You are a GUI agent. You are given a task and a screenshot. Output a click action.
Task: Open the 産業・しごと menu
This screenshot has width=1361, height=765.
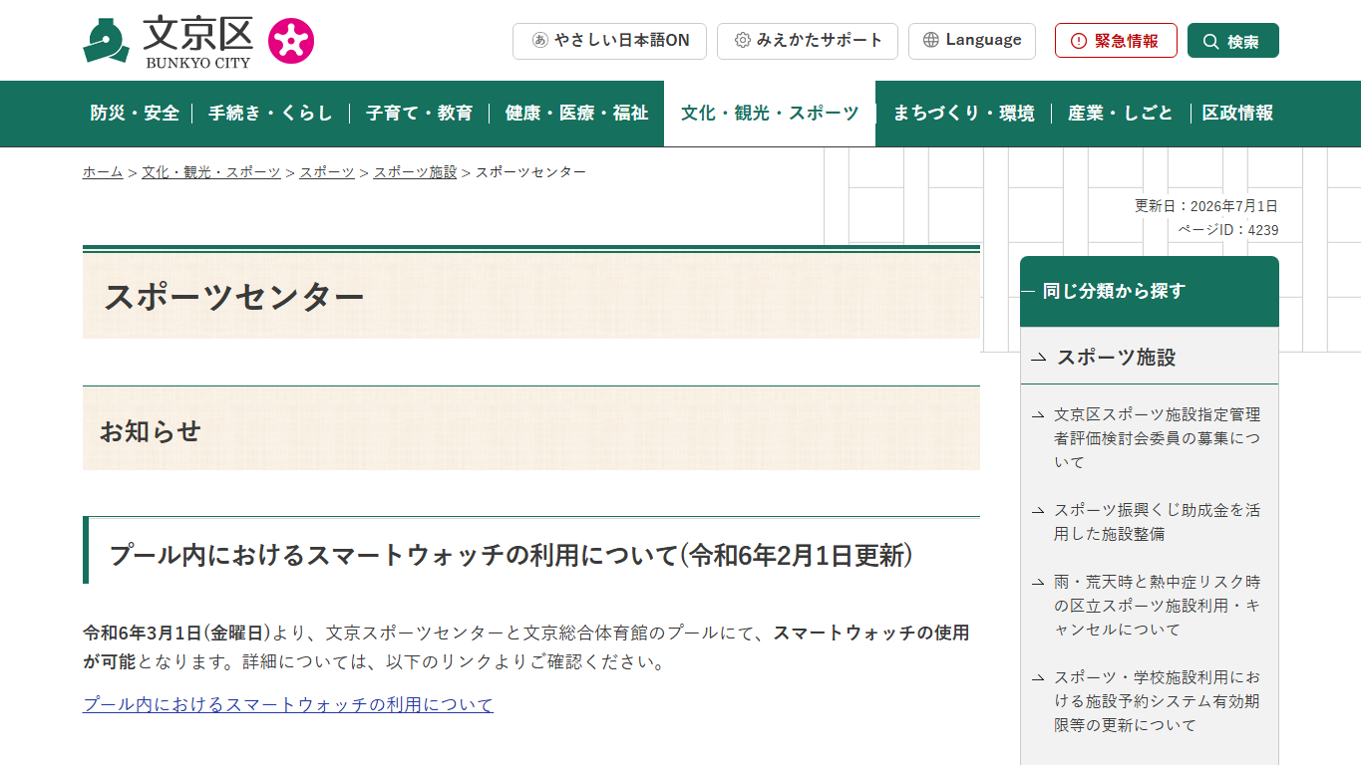[1120, 114]
